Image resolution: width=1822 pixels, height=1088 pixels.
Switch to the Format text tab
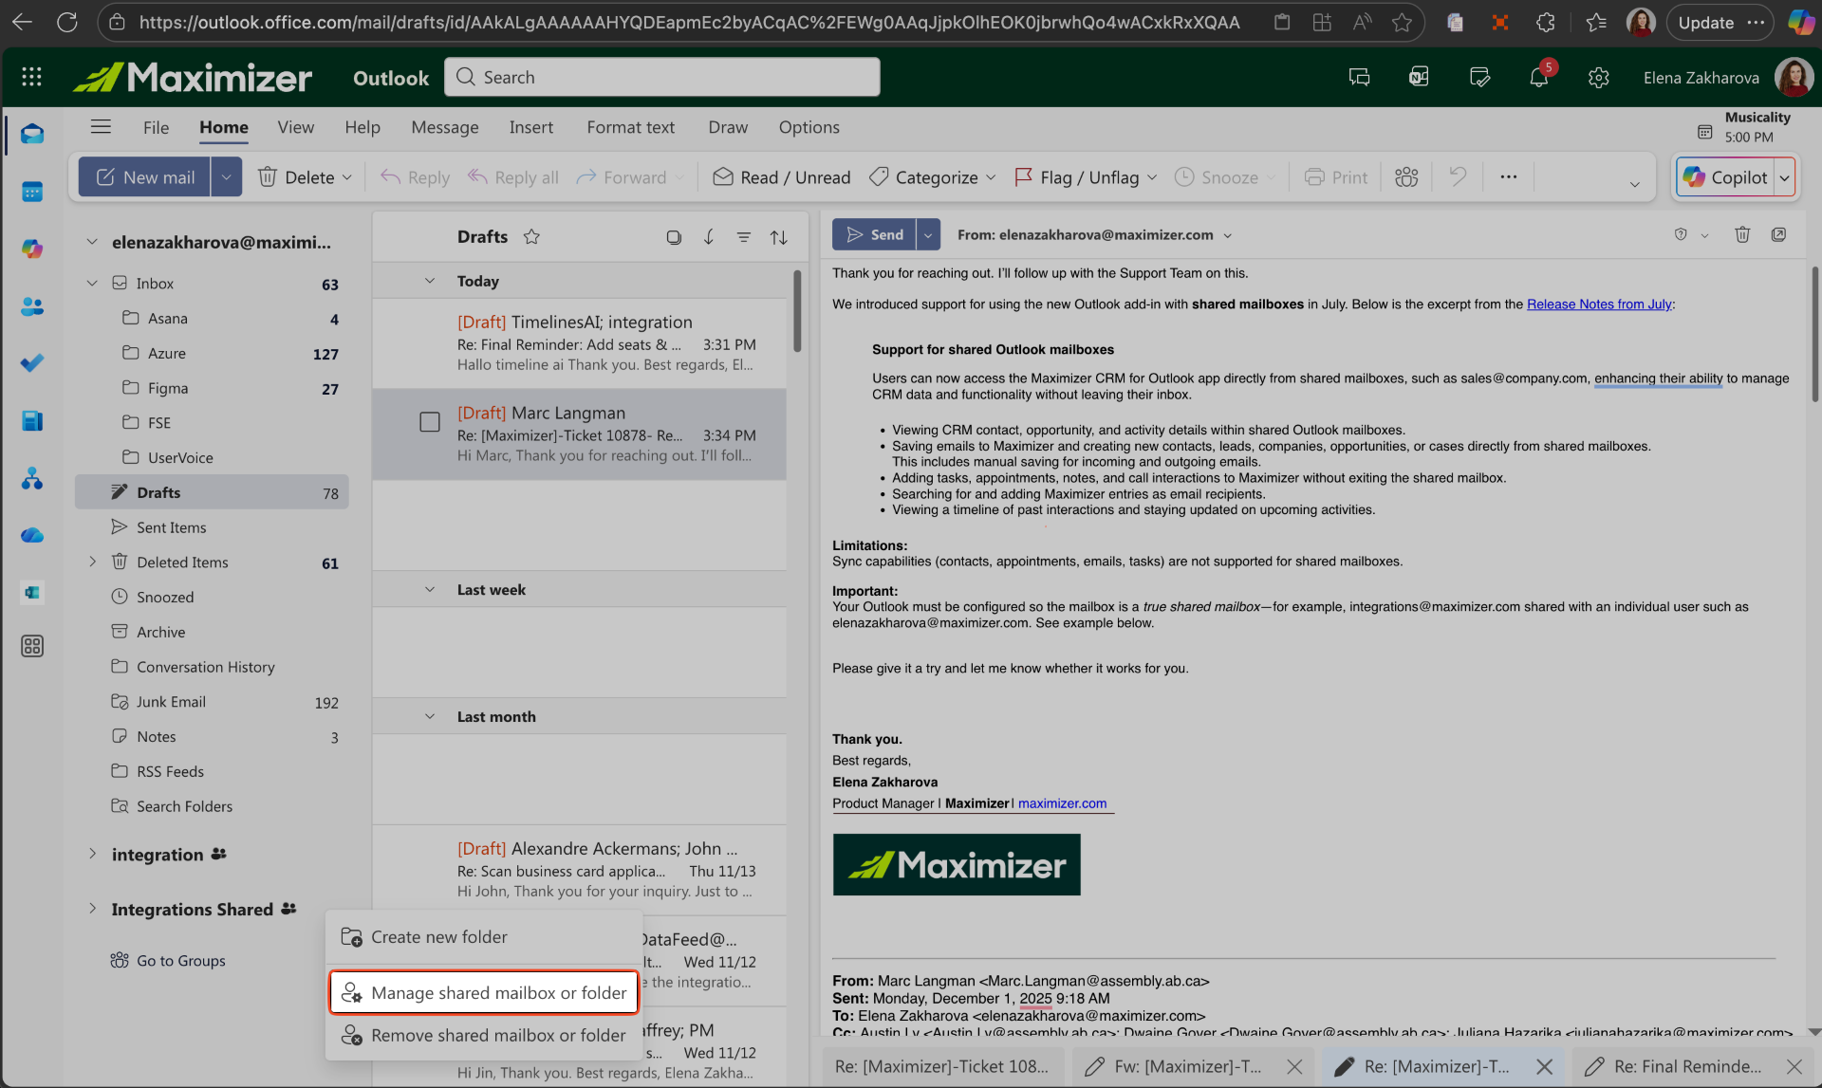pyautogui.click(x=630, y=127)
